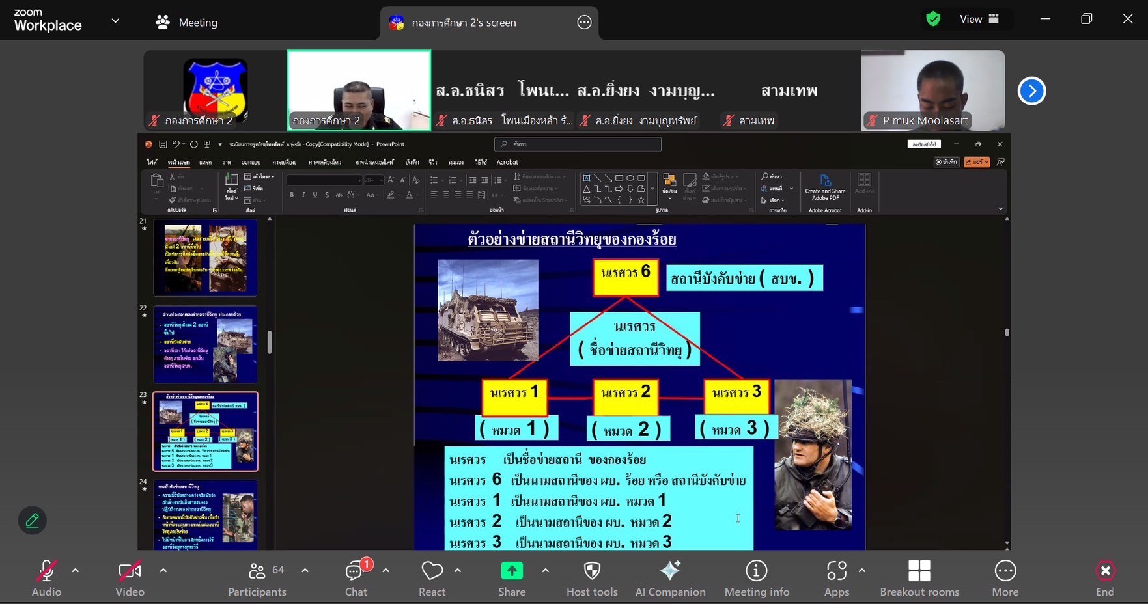This screenshot has height=604, width=1148.
Task: Switch to the Meeting tab
Action: click(187, 22)
